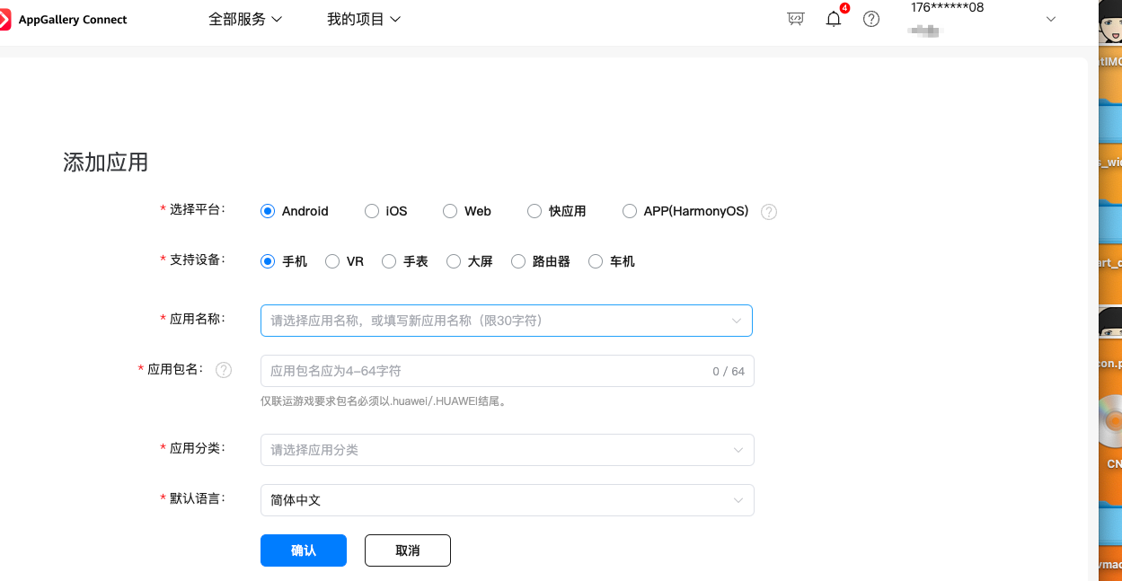This screenshot has width=1122, height=581.
Task: Click help icon beside 应用包名 label
Action: (x=224, y=370)
